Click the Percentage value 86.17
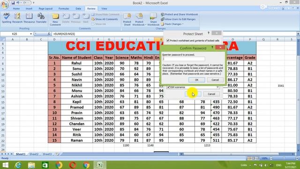This screenshot has width=300, height=169. point(232,80)
